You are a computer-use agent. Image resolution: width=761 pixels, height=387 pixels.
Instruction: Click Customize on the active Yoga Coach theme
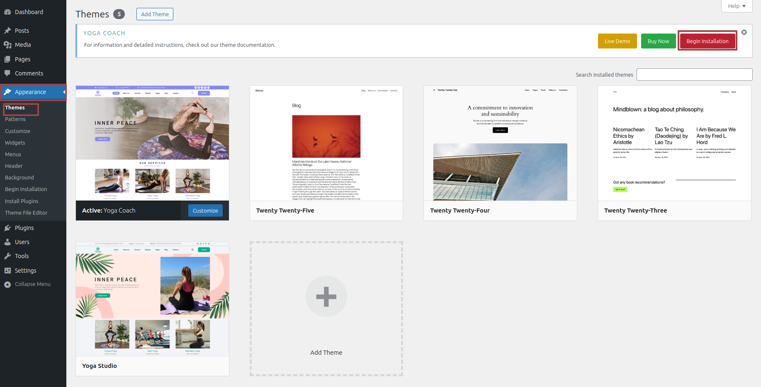[205, 210]
